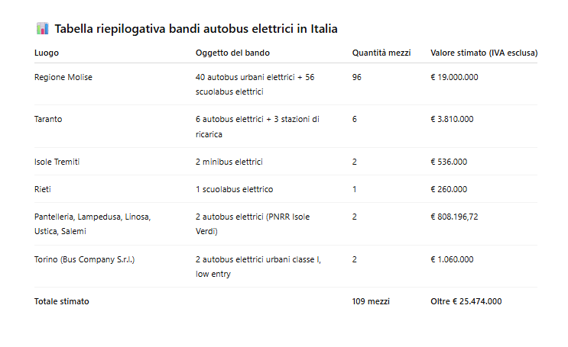
Task: Select the Regione Molise cell
Action: tap(63, 77)
